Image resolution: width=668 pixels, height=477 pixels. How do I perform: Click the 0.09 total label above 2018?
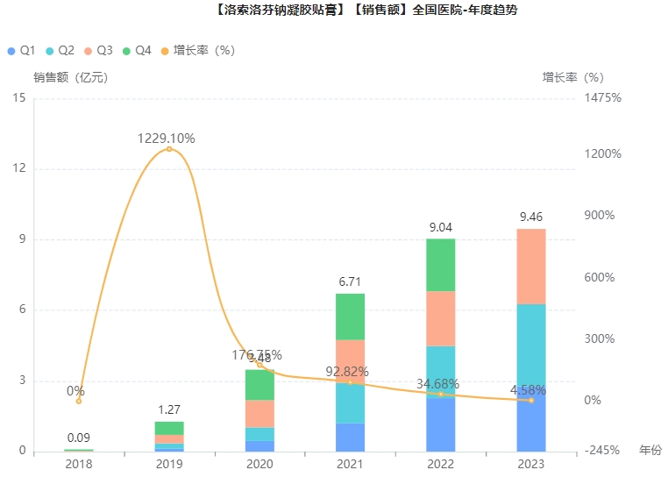click(78, 438)
